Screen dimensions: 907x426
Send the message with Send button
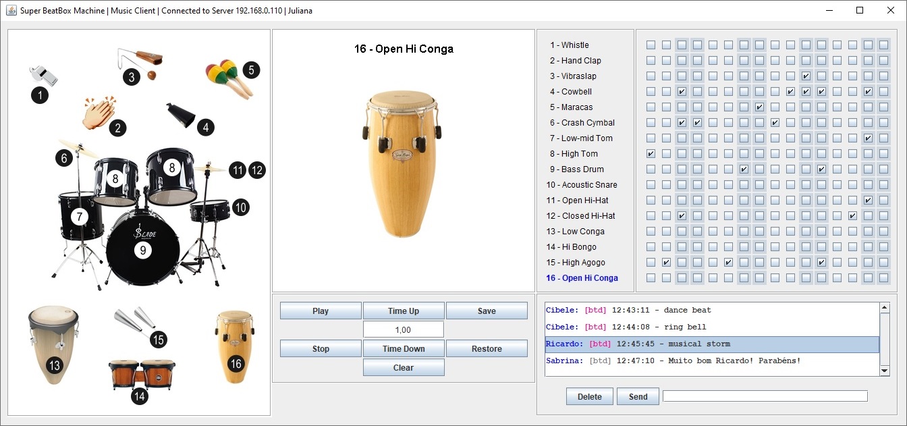coord(638,396)
